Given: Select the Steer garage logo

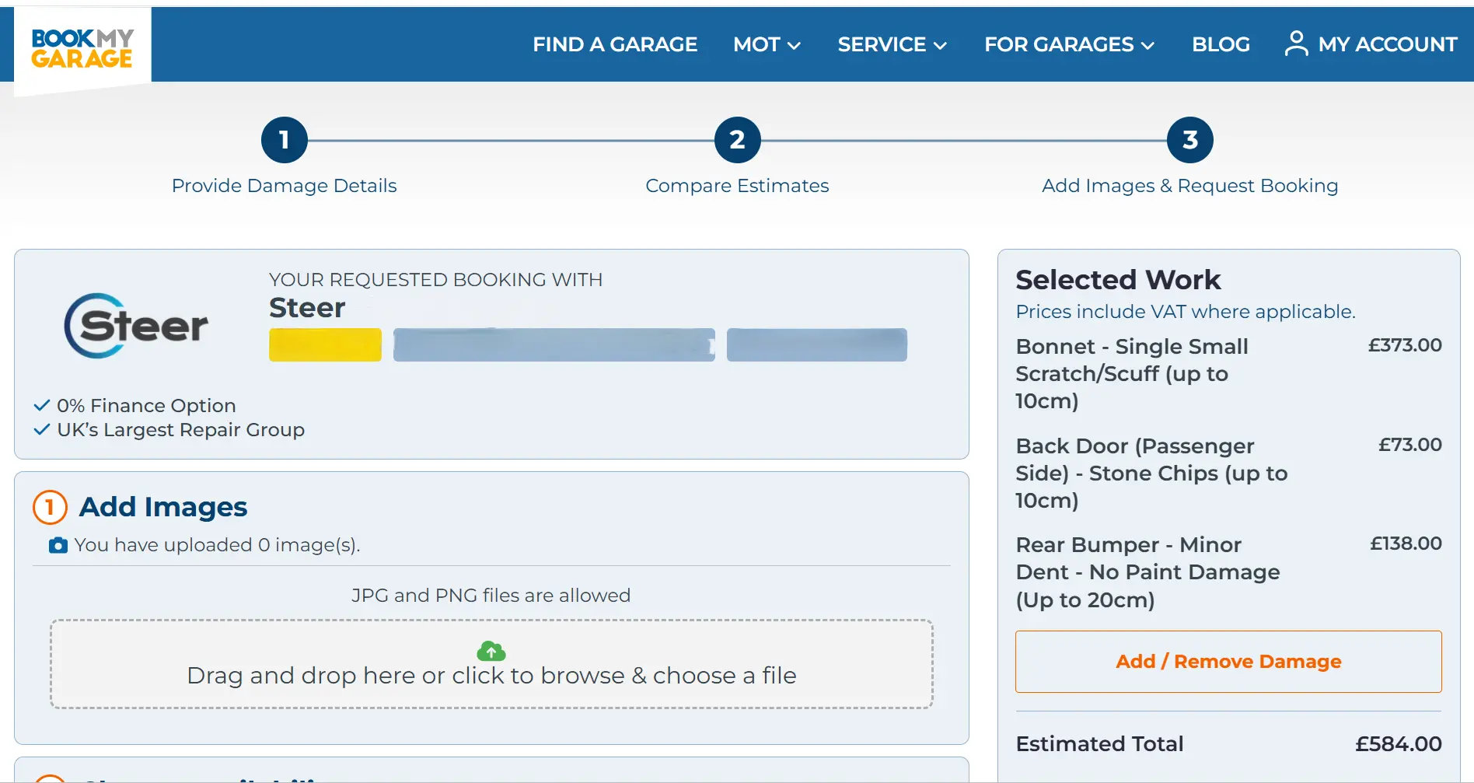Looking at the screenshot, I should [136, 326].
